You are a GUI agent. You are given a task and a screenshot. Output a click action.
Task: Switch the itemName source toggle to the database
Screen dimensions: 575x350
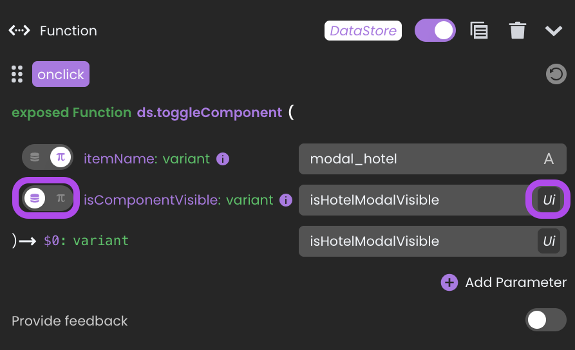35,157
